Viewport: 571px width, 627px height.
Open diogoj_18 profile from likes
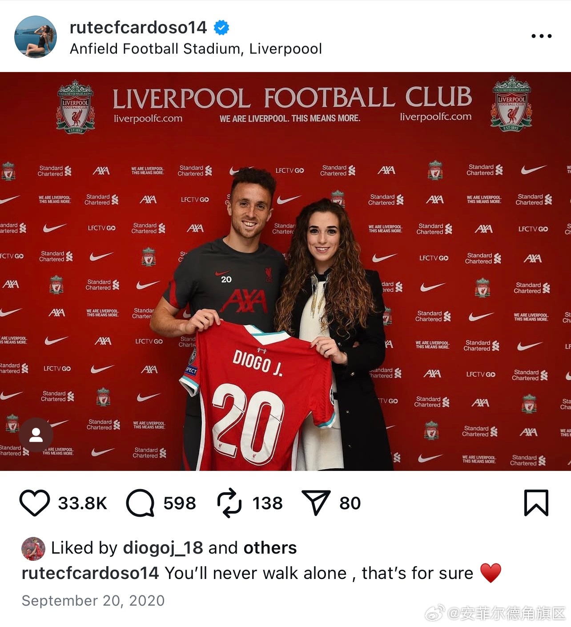pyautogui.click(x=163, y=548)
